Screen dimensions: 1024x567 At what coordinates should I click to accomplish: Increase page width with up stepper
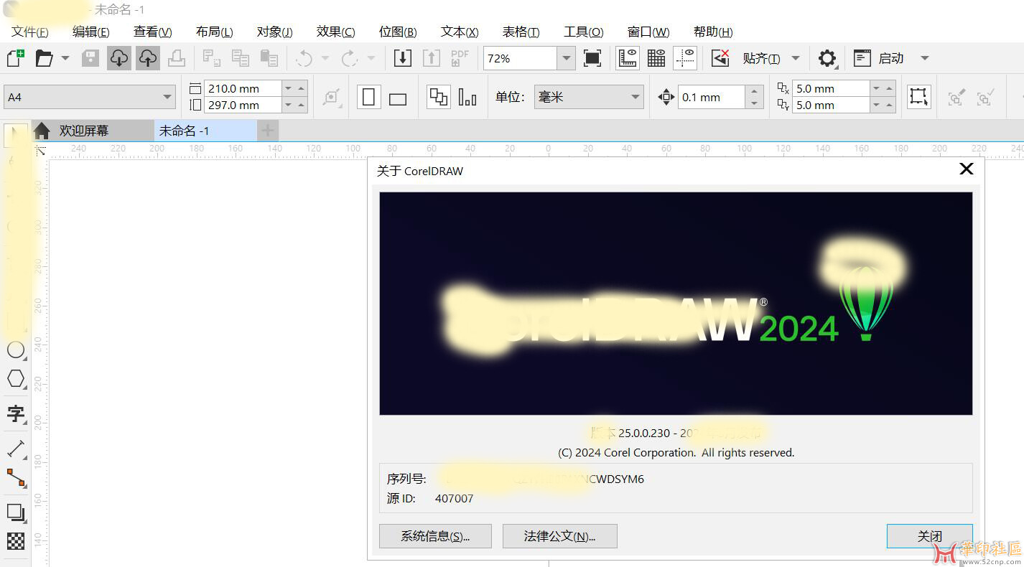(301, 88)
